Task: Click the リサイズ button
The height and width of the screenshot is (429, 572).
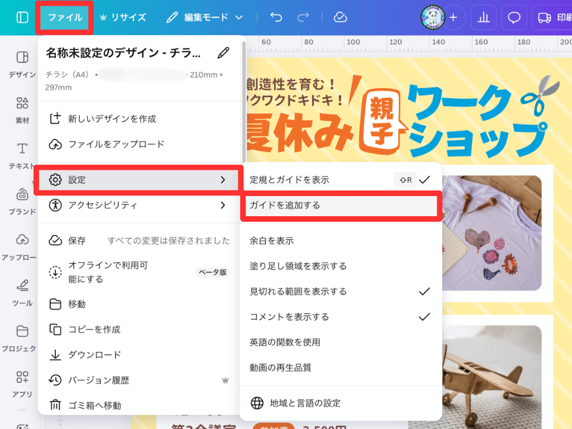Action: click(122, 17)
